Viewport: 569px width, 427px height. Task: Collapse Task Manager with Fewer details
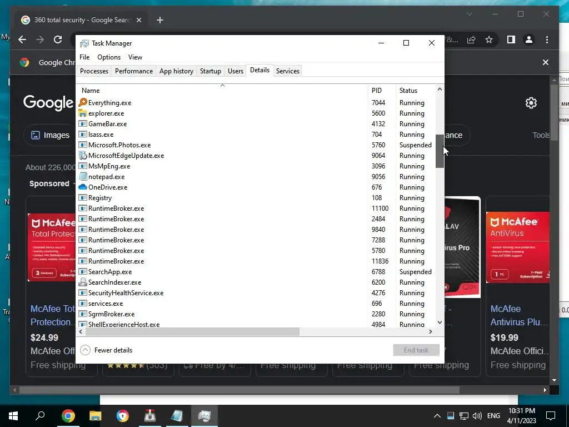click(x=106, y=350)
